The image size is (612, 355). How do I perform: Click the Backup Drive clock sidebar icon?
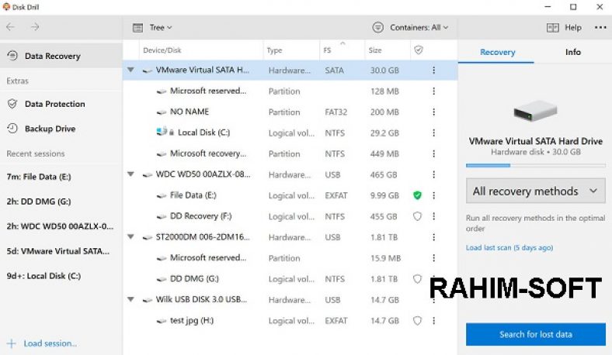pyautogui.click(x=12, y=129)
